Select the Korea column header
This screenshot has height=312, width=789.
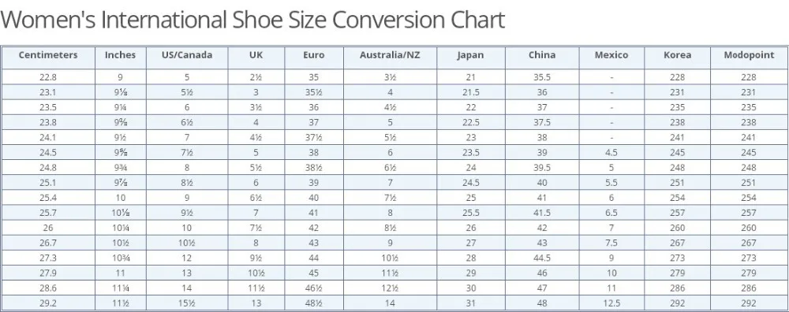(x=677, y=55)
